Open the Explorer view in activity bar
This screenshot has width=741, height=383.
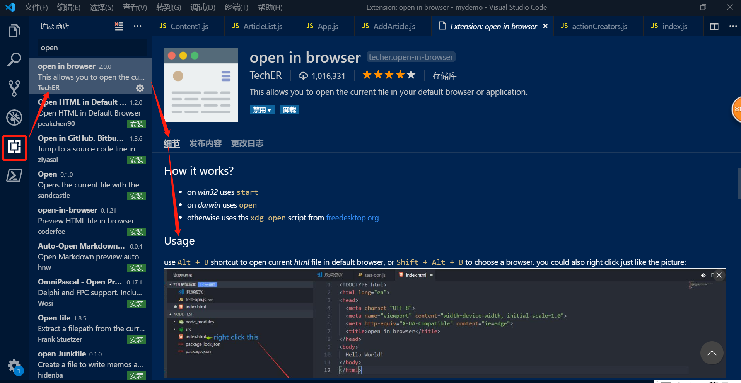pos(14,31)
